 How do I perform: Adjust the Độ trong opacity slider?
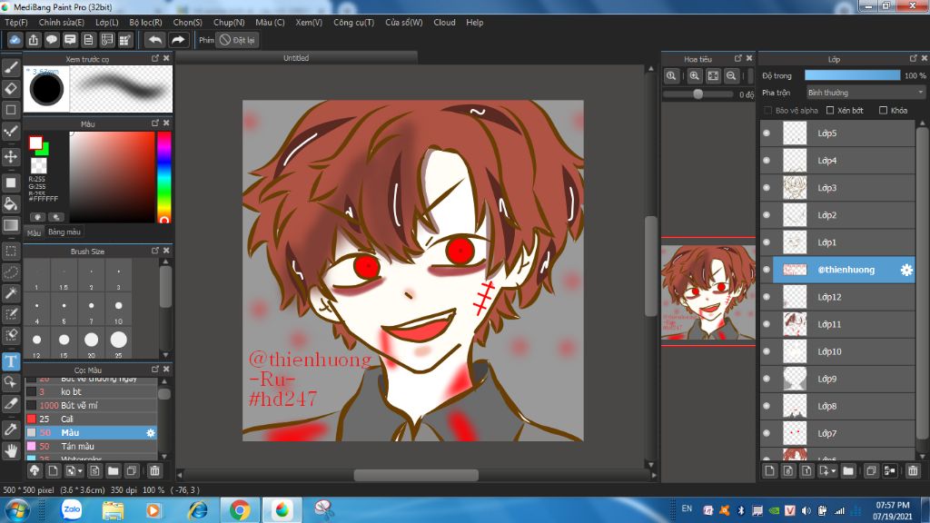852,75
